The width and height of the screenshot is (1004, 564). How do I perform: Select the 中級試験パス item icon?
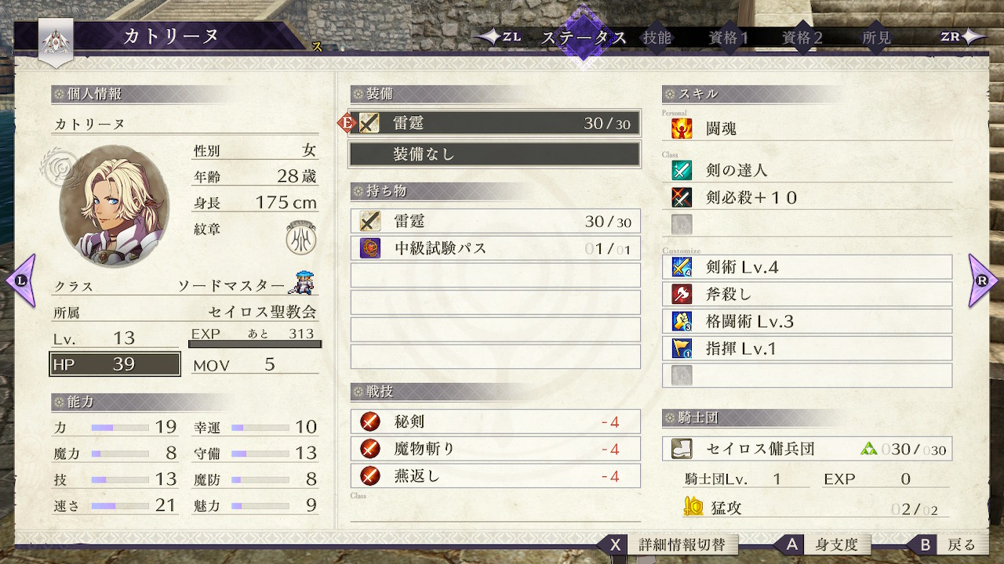click(369, 248)
